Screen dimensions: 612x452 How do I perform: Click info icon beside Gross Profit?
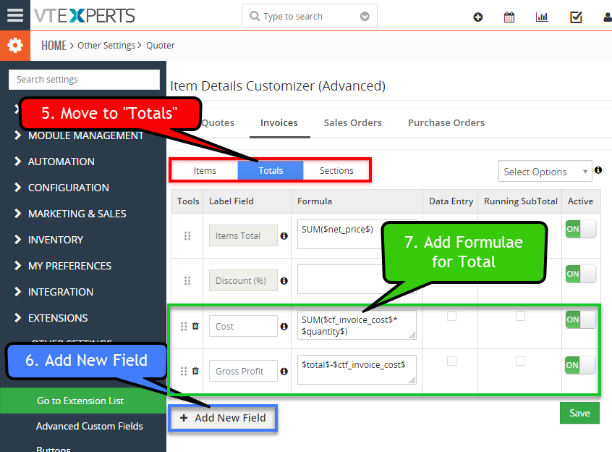(x=284, y=371)
